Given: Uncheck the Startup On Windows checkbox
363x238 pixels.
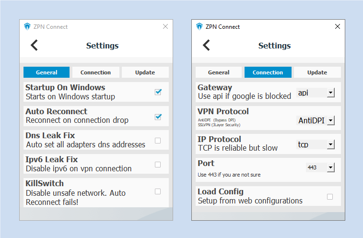Looking at the screenshot, I should click(x=158, y=92).
